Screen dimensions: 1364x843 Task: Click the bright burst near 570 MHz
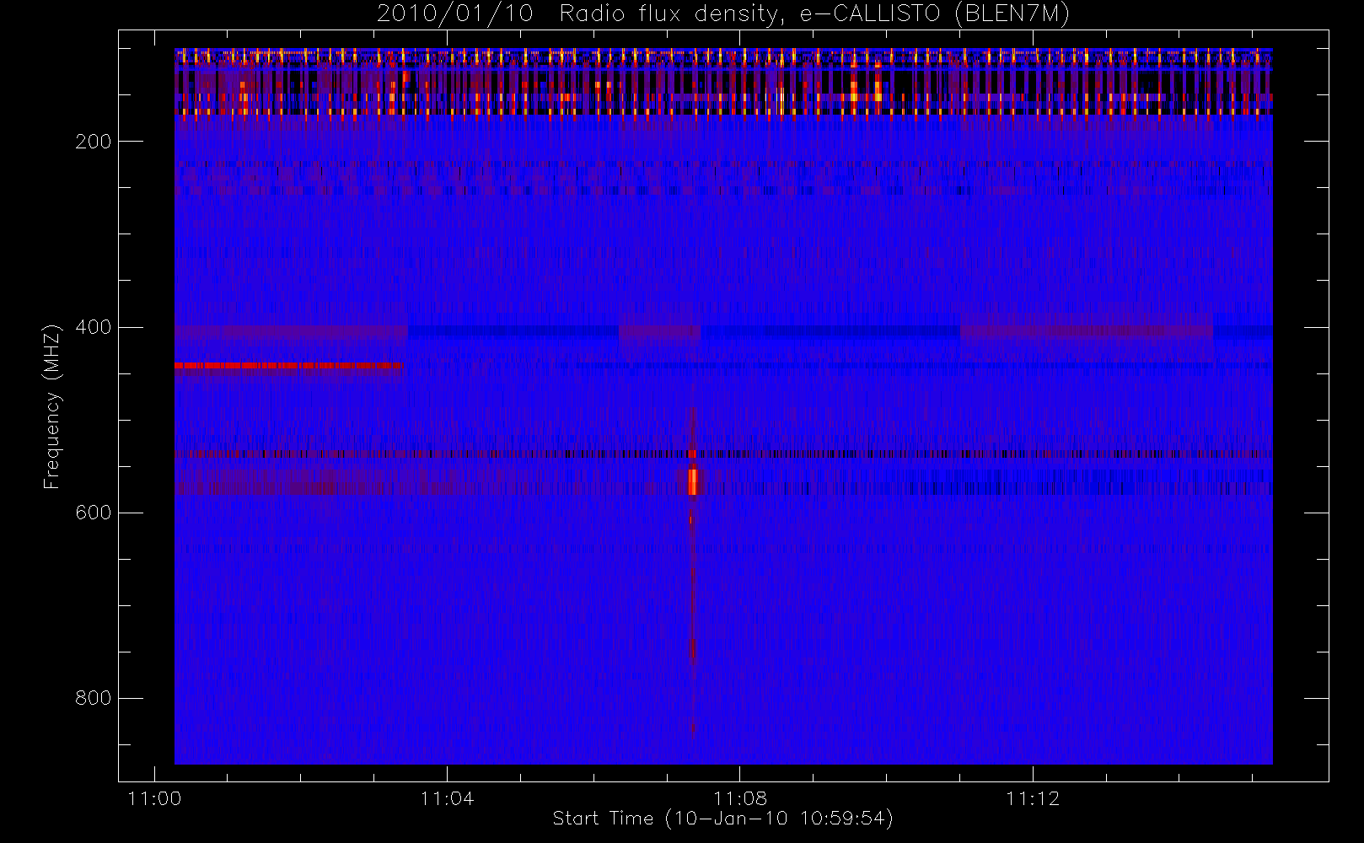coord(693,481)
